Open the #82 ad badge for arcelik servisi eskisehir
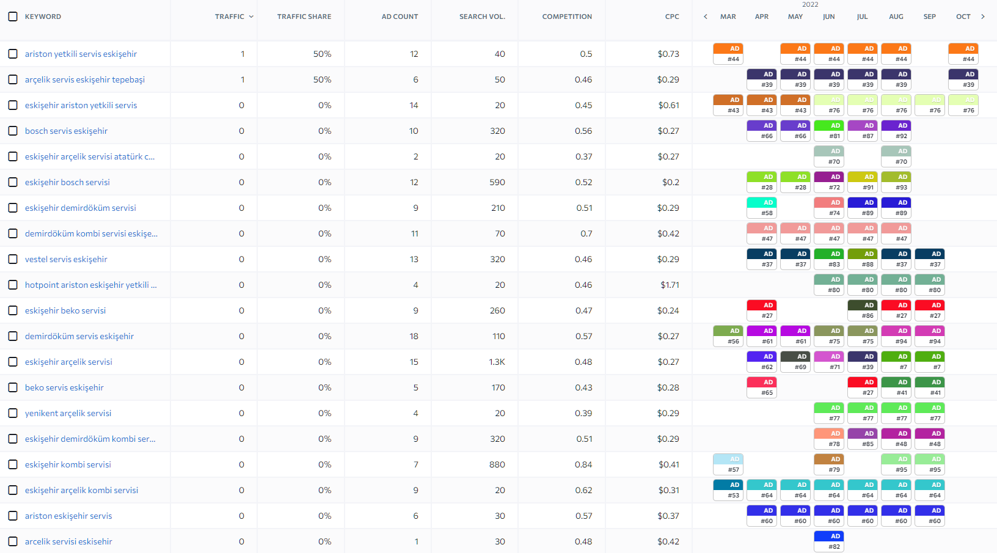The width and height of the screenshot is (997, 553). pos(829,541)
